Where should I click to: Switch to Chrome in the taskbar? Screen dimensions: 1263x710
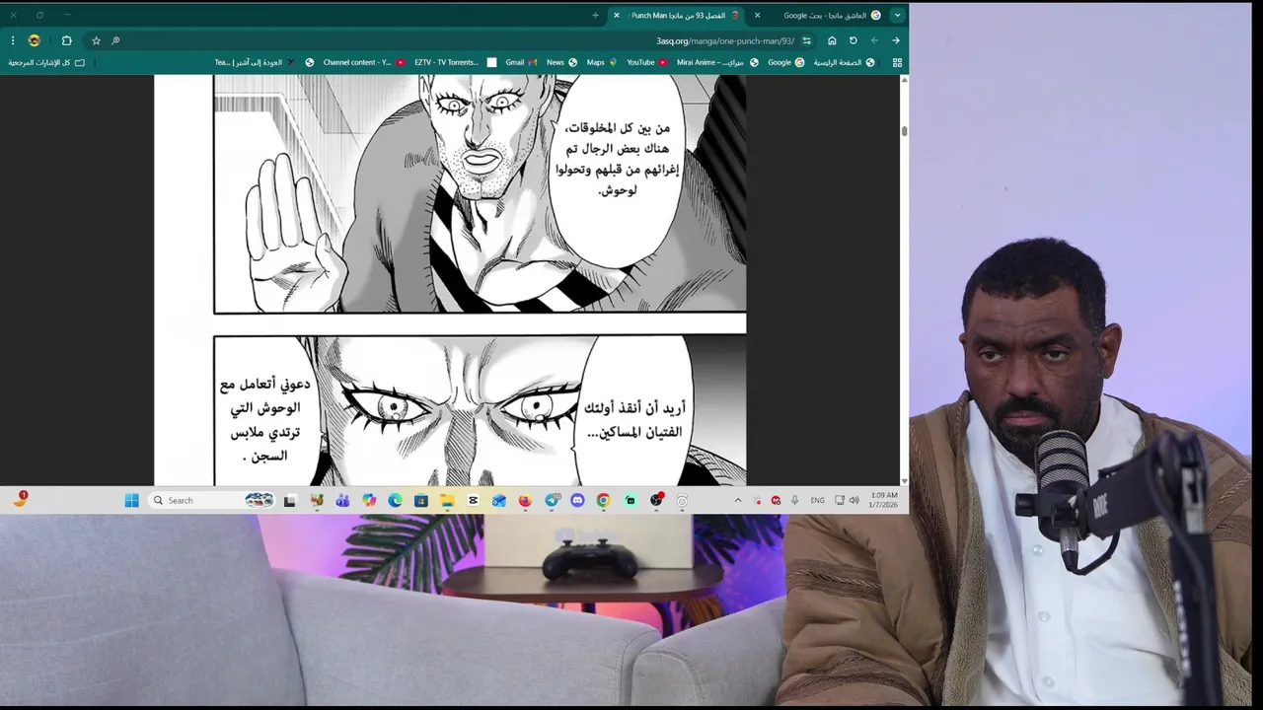tap(603, 500)
